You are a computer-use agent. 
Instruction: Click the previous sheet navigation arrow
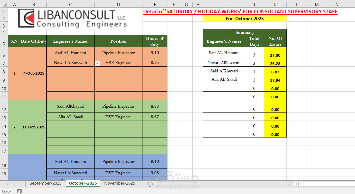point(7,184)
